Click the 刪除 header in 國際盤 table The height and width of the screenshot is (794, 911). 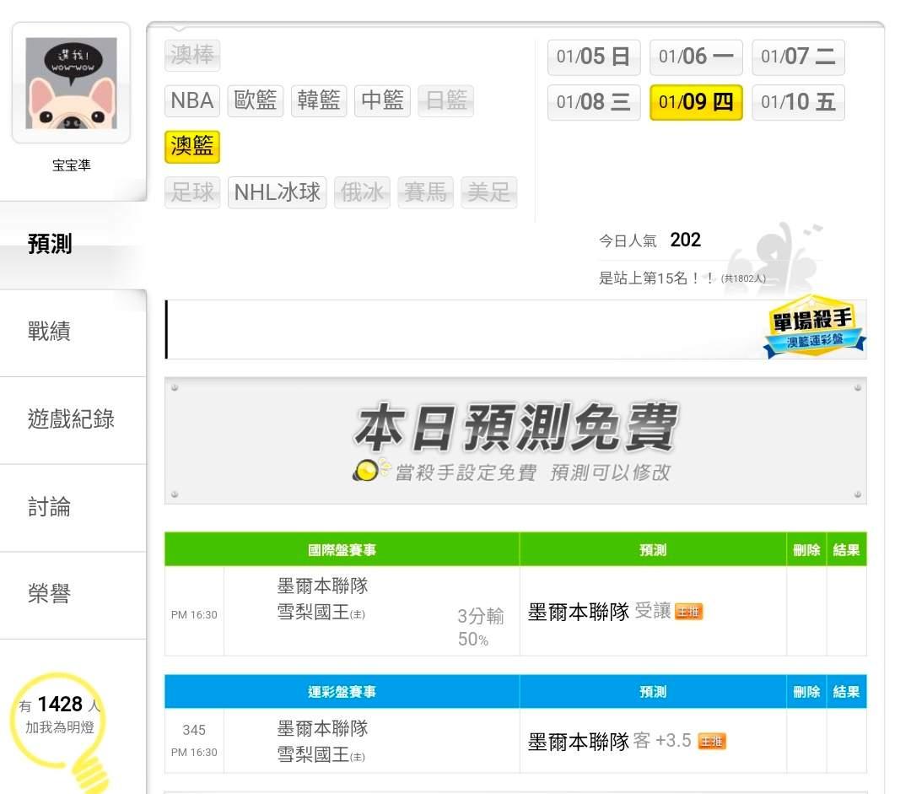(x=806, y=550)
